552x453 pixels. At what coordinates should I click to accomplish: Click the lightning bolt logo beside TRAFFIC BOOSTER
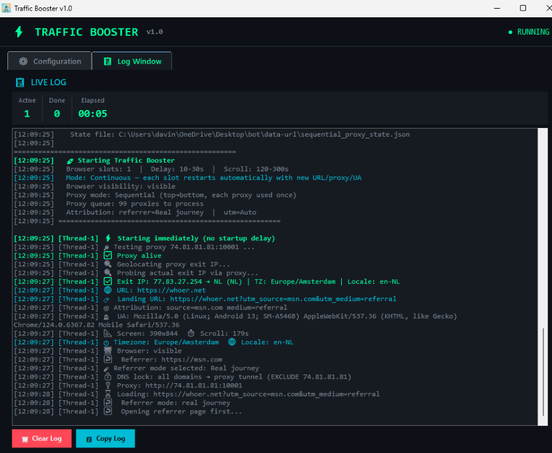click(x=20, y=32)
